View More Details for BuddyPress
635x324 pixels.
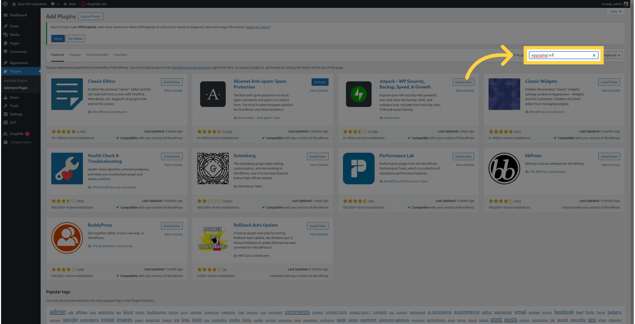click(x=174, y=234)
